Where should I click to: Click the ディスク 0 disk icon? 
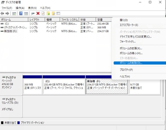pyautogui.click(x=4, y=77)
